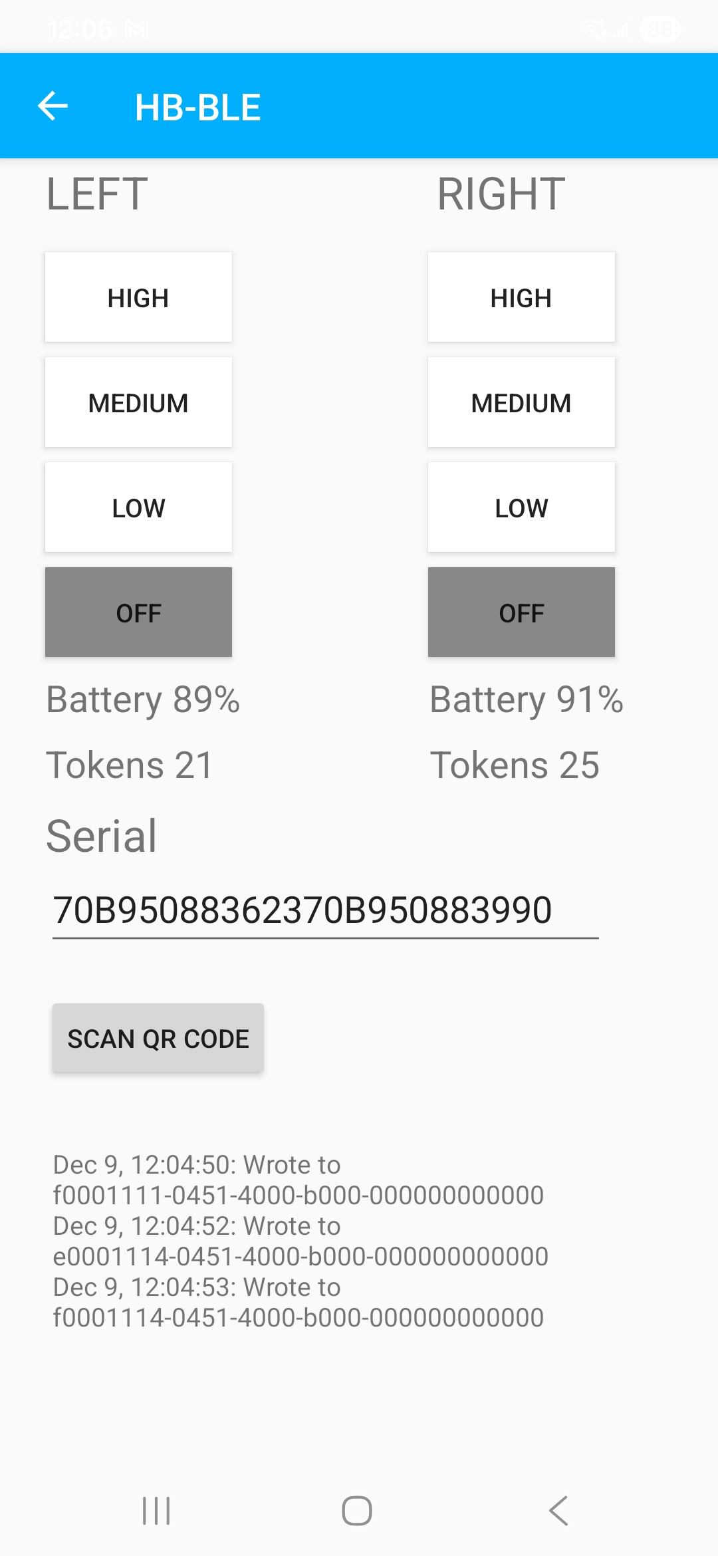Viewport: 718px width, 1556px height.
Task: Tap the Android back navigation chevron
Action: click(x=558, y=1511)
